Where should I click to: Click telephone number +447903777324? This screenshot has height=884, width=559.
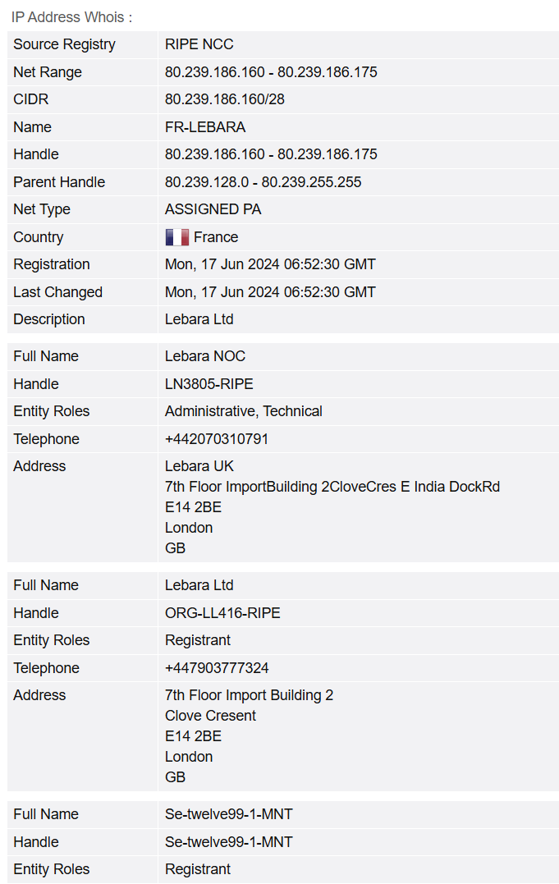click(217, 668)
